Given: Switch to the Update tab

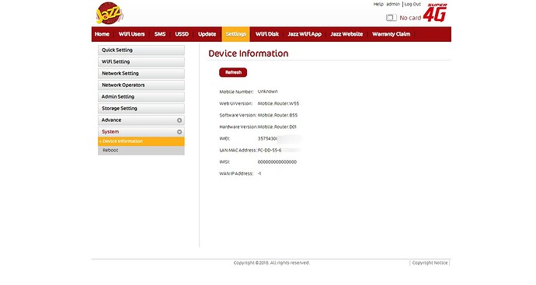Looking at the screenshot, I should click(207, 34).
